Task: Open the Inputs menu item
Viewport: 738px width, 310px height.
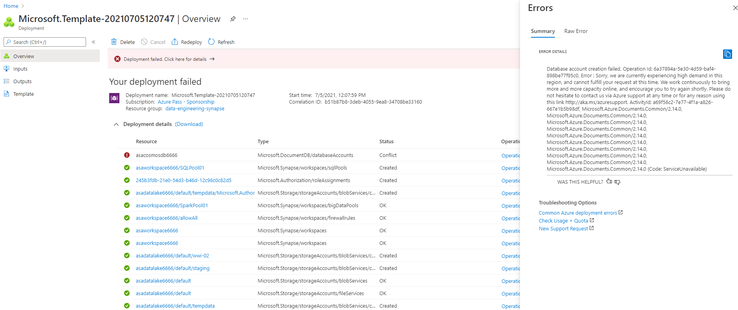Action: tap(50, 69)
